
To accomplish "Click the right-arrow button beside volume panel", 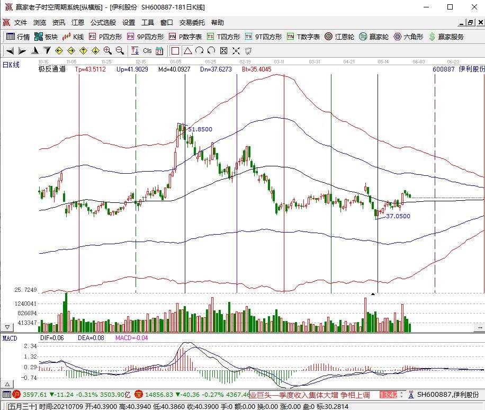I will click(x=479, y=327).
